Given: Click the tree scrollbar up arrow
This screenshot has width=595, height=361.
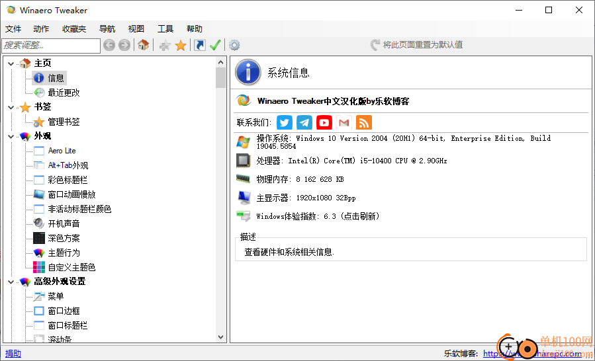Looking at the screenshot, I should pyautogui.click(x=221, y=62).
